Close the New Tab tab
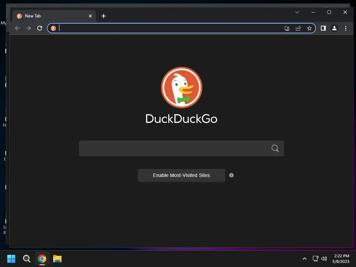The image size is (356, 267). 90,16
